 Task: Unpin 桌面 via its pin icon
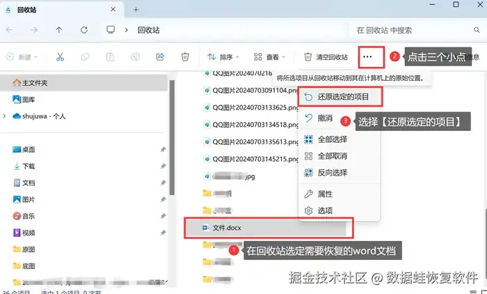click(x=163, y=150)
